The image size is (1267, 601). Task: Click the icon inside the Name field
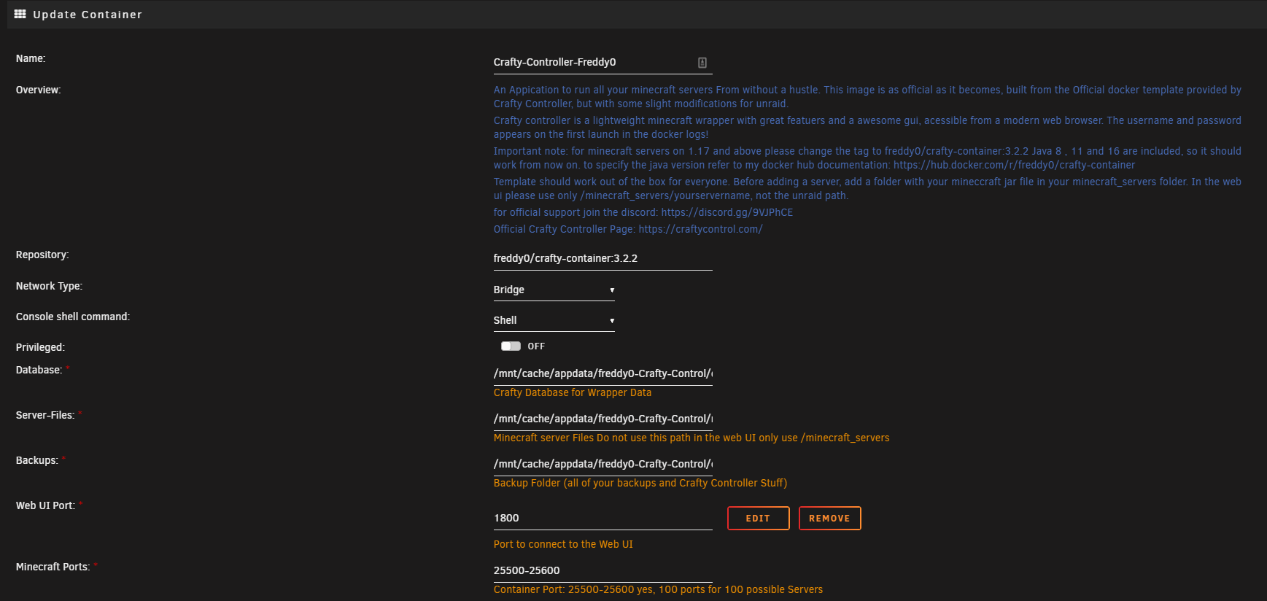(x=702, y=63)
